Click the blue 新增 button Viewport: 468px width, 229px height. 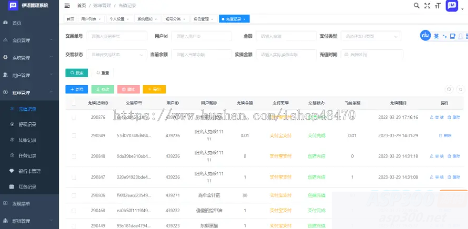[77, 89]
